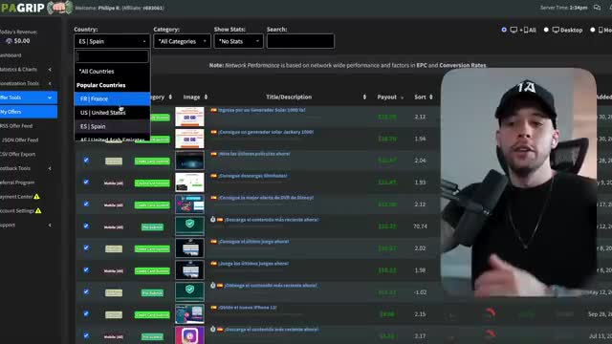This screenshot has height=344, width=612.
Task: Click the Image column sort arrows
Action: click(206, 97)
